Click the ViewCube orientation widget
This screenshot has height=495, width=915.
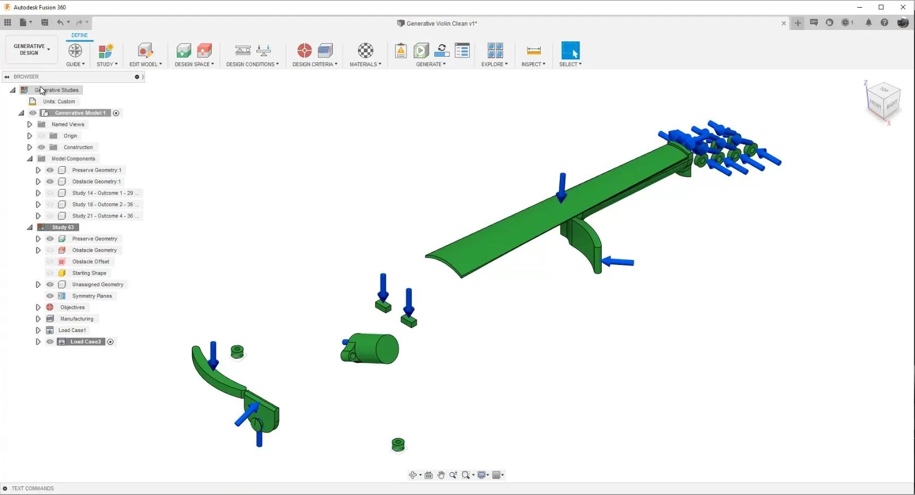point(883,99)
